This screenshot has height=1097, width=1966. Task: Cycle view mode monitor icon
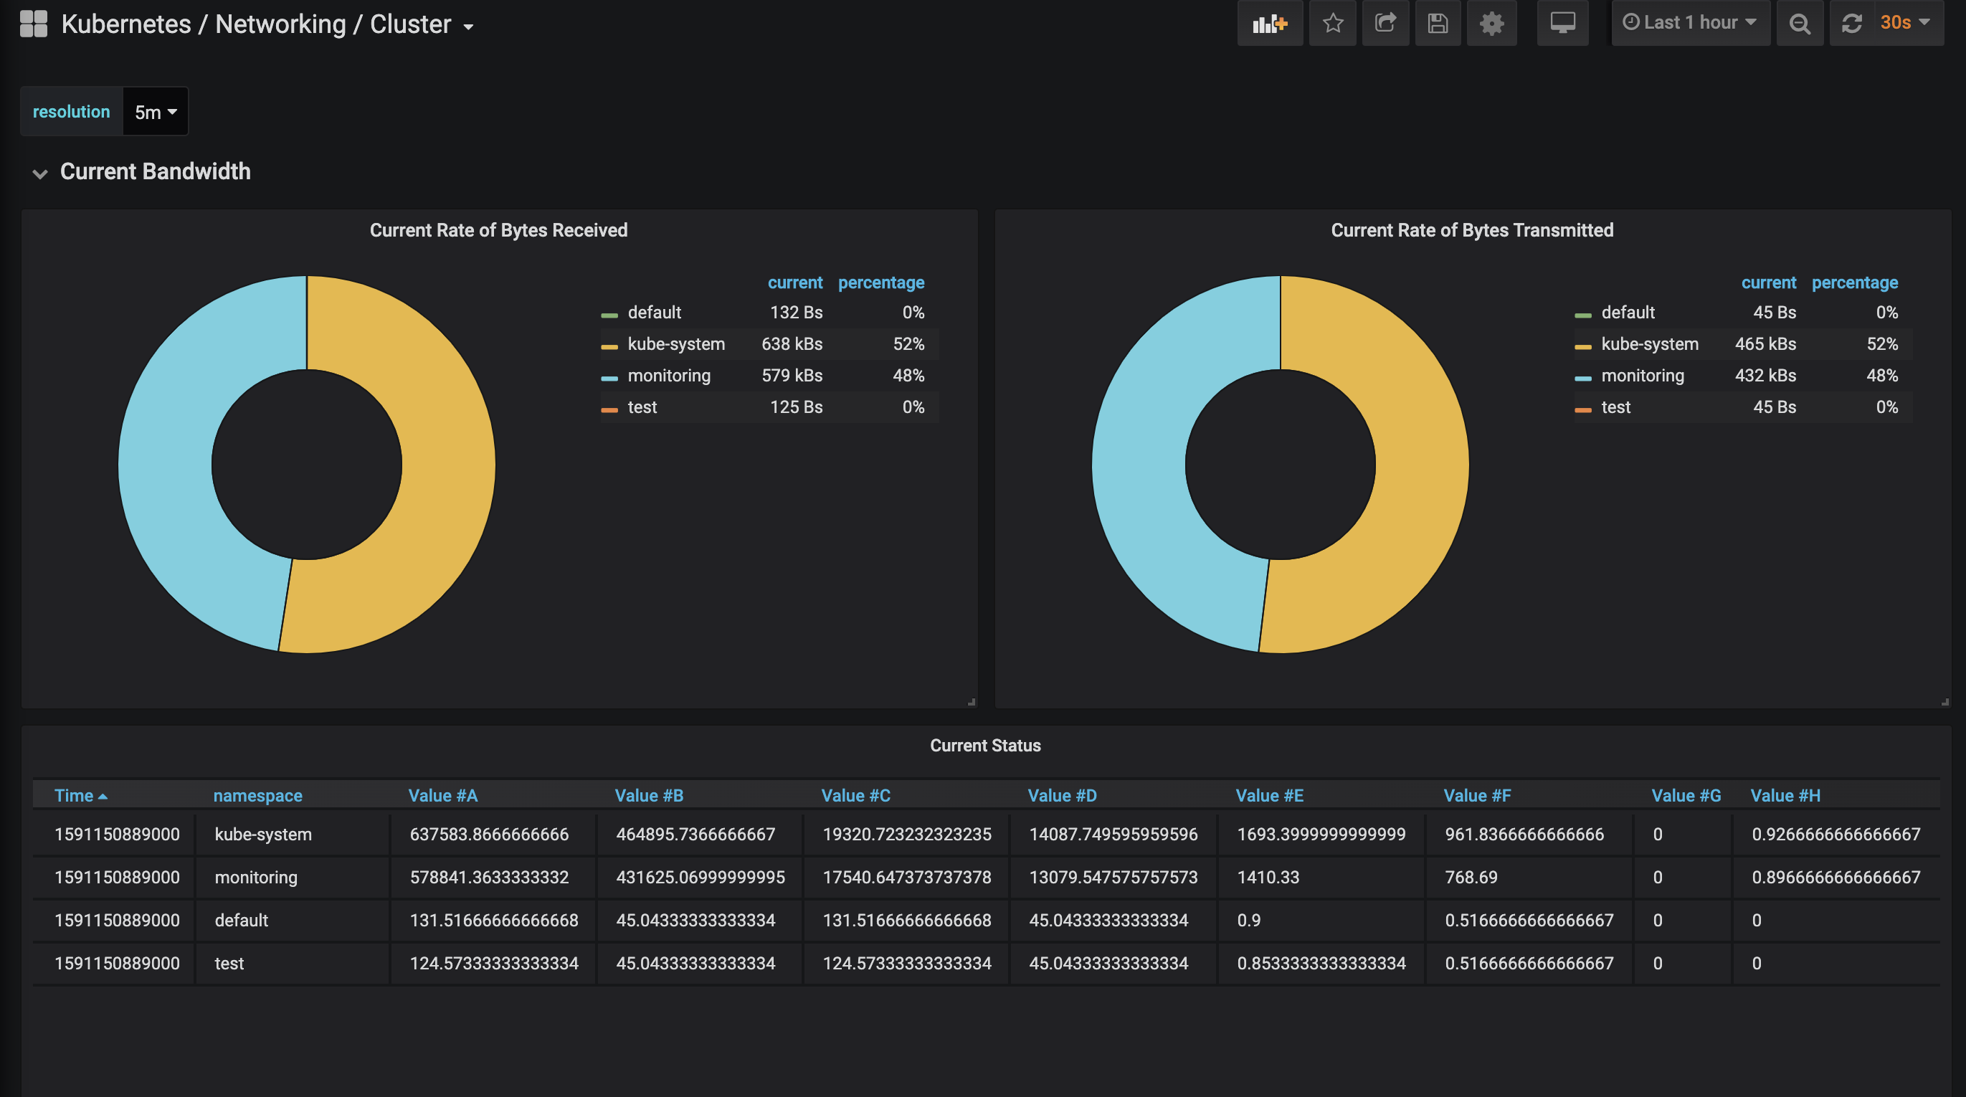point(1562,23)
